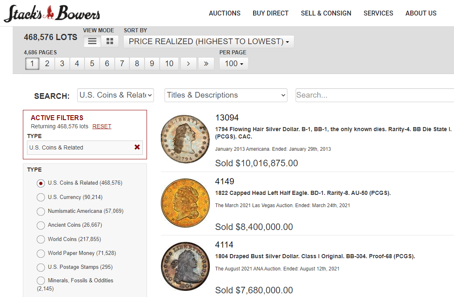Select the U.S. Currency filter

[41, 197]
